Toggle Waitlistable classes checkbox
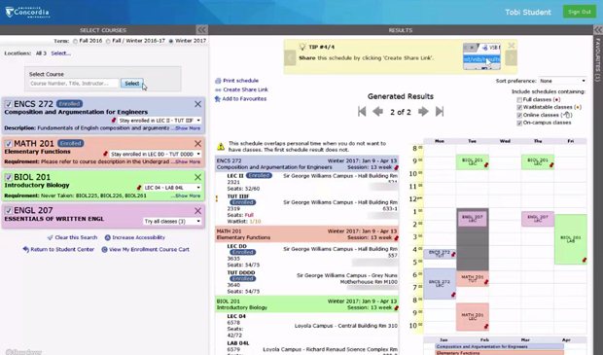603x355 pixels. coord(519,108)
